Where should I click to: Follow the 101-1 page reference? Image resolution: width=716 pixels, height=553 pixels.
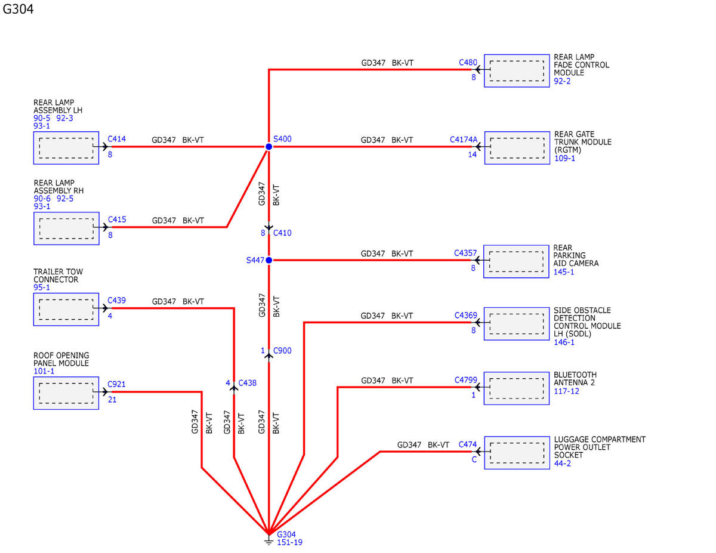(x=44, y=371)
